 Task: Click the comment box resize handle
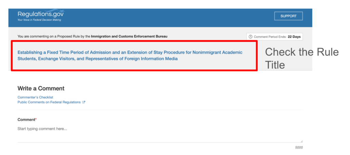tap(301, 141)
